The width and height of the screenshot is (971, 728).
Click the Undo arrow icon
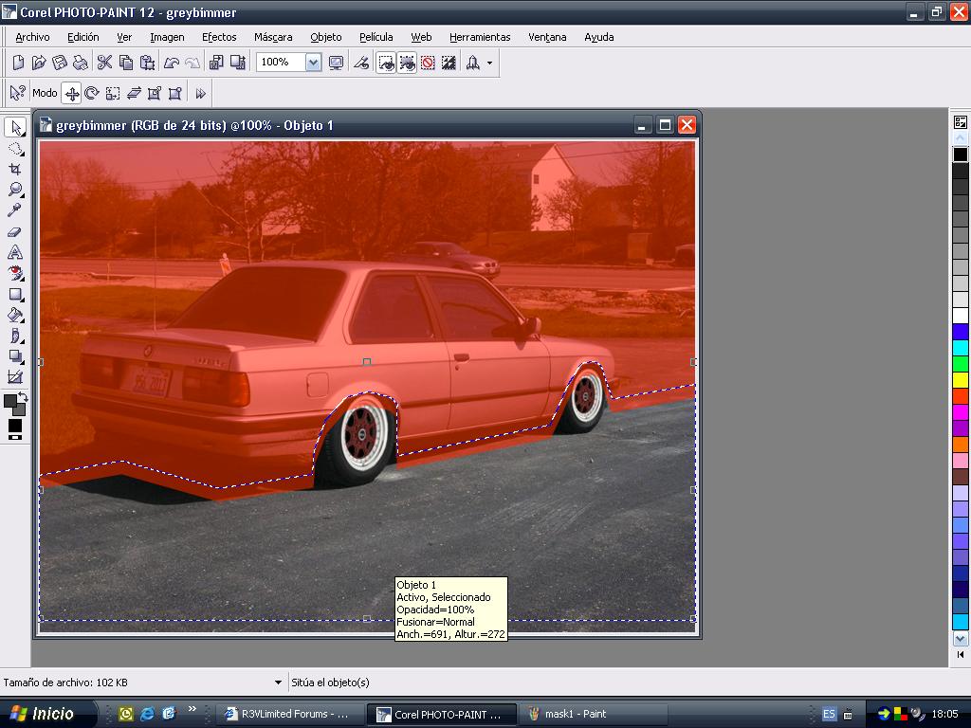pyautogui.click(x=172, y=63)
